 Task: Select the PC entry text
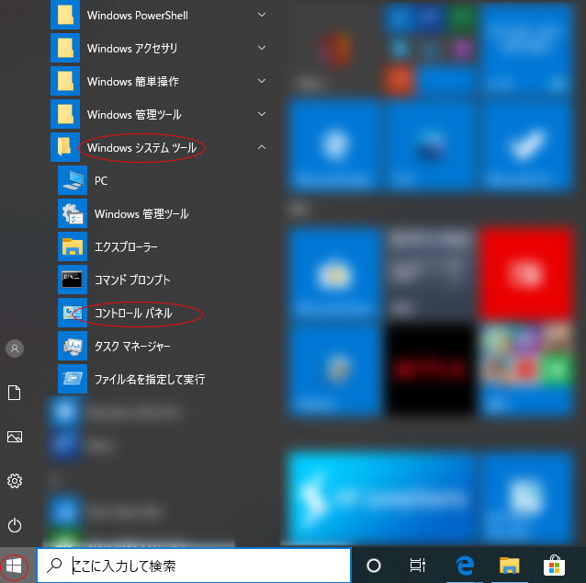[x=101, y=181]
